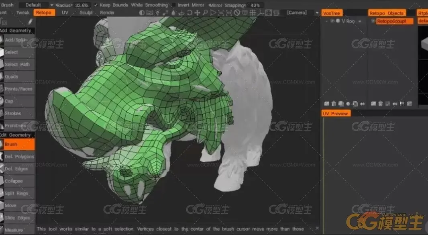
Task: Click the zoom magnifier icon in viewport toolbar
Action: coord(205,12)
